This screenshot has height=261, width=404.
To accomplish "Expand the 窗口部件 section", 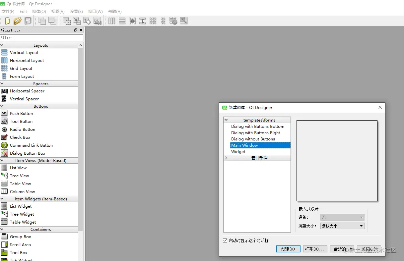I will click(x=226, y=158).
